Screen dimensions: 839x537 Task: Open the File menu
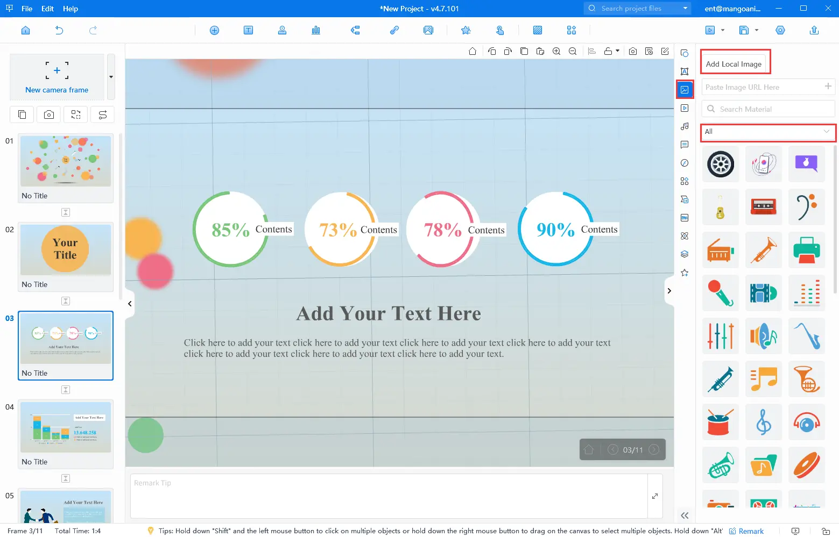click(x=27, y=9)
